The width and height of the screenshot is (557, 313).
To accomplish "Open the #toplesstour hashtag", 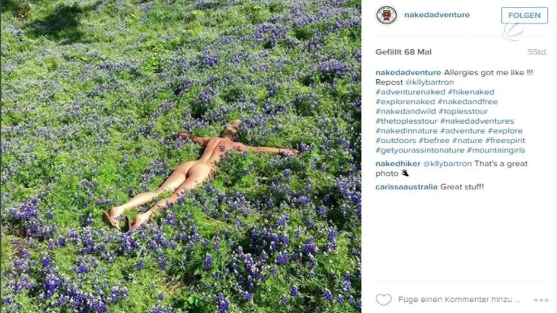I will [463, 111].
